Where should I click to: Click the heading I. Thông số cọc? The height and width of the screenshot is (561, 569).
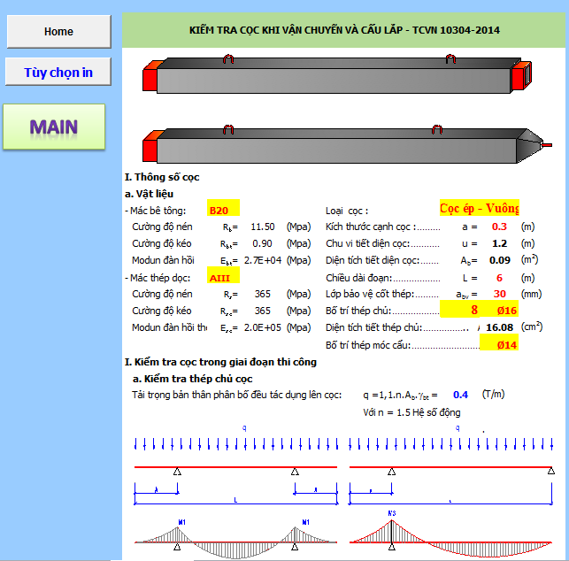pyautogui.click(x=162, y=177)
